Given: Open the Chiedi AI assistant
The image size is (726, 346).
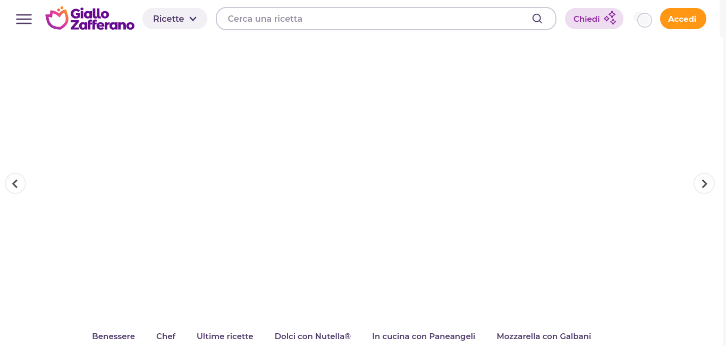Looking at the screenshot, I should click(594, 19).
